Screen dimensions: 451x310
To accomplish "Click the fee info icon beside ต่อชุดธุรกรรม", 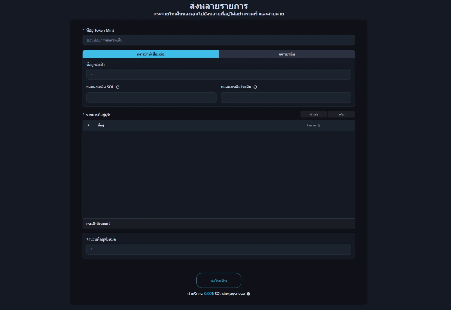I will click(248, 294).
